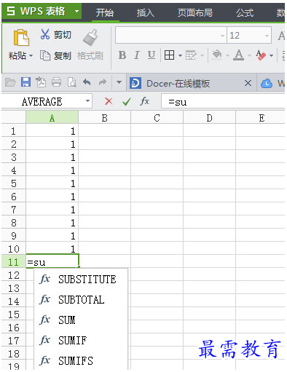Viewport: 287px width, 372px height.
Task: Choose SUBTOTAL from function suggestions
Action: (81, 300)
